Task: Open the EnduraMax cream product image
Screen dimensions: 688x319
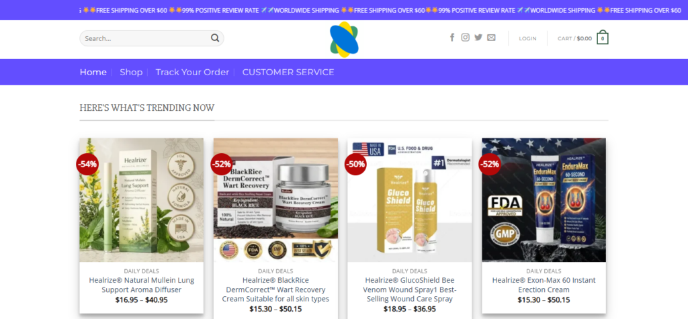Action: [x=544, y=200]
